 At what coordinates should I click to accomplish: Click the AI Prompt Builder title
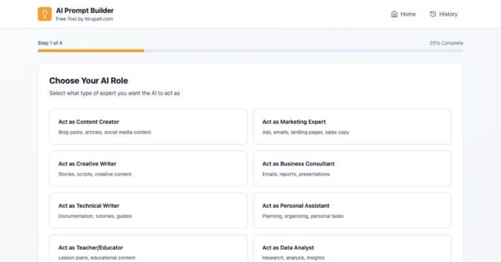[85, 10]
